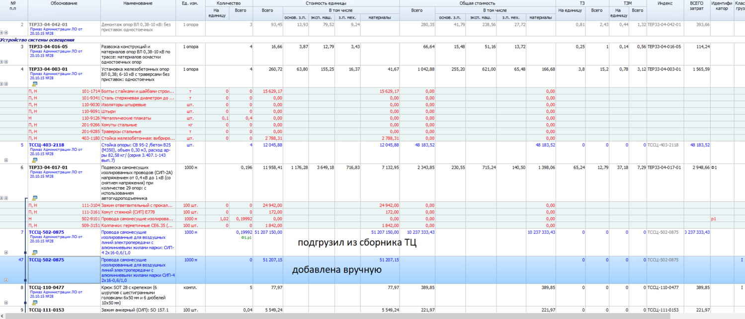The height and width of the screenshot is (319, 745).
Task: Click unit cost value 15 629,17
Action: coord(272,91)
